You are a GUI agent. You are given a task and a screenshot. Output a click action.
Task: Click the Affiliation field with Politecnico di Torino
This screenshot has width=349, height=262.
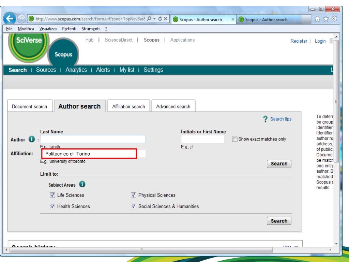point(93,154)
